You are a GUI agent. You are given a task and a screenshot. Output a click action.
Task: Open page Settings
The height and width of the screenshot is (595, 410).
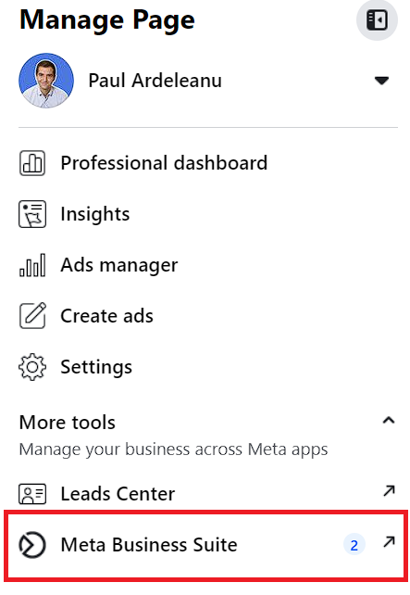pos(96,367)
